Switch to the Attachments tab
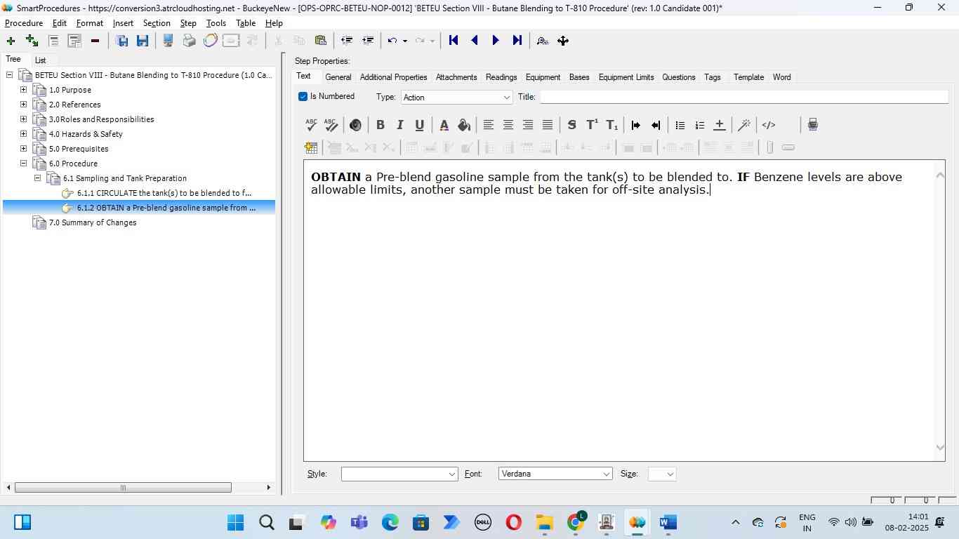This screenshot has height=539, width=959. tap(456, 77)
